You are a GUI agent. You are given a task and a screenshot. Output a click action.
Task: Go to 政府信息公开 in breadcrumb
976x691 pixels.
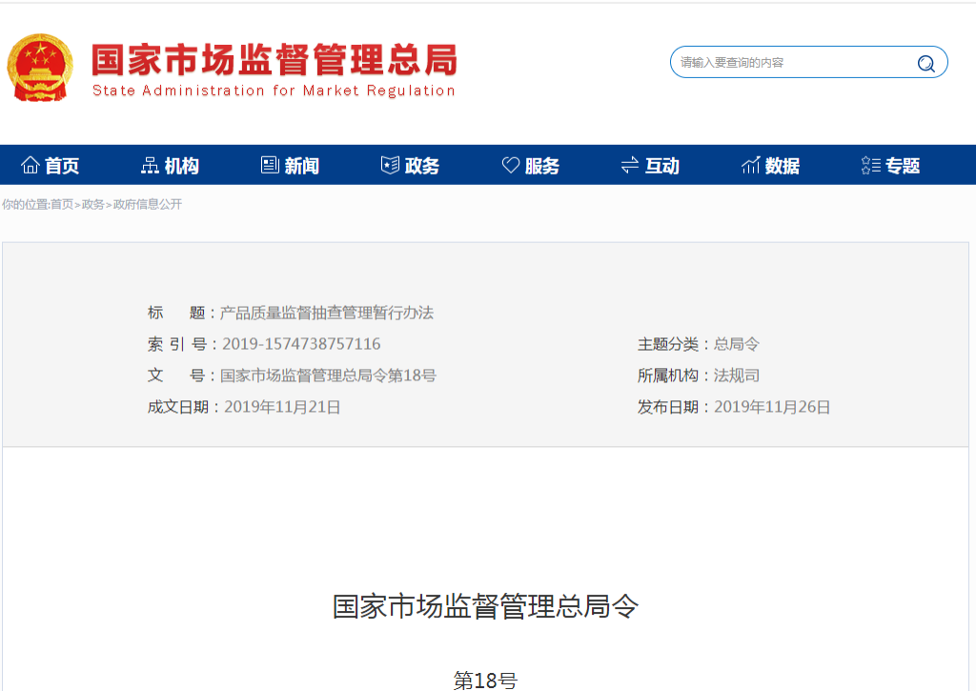pyautogui.click(x=148, y=204)
